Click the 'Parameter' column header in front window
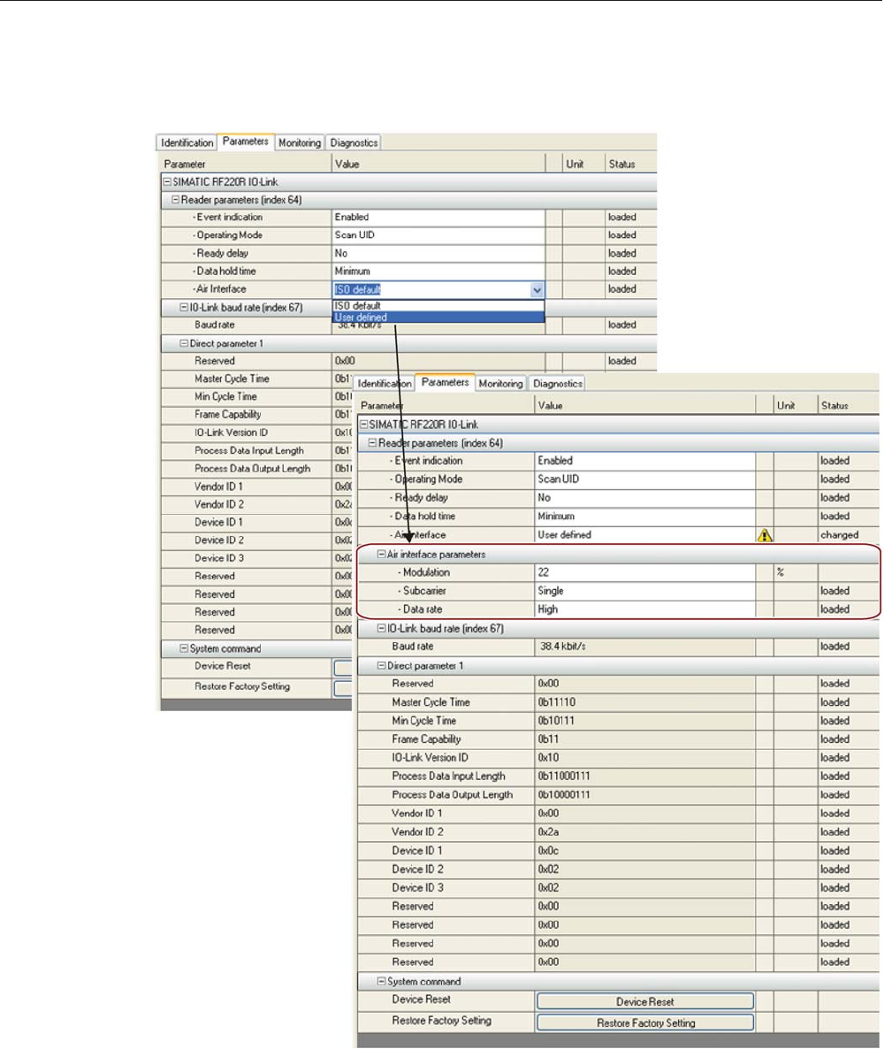 click(x=381, y=405)
